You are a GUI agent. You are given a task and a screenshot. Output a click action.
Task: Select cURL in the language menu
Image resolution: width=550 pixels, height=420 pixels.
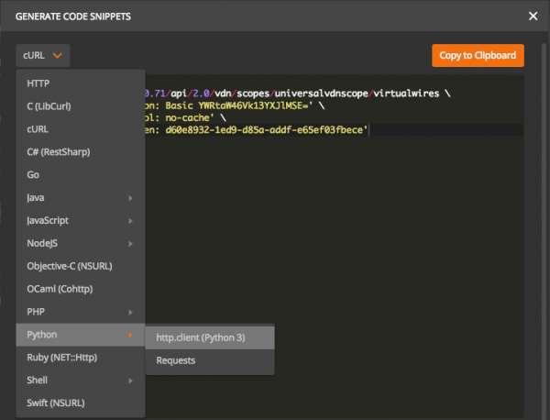pos(38,129)
